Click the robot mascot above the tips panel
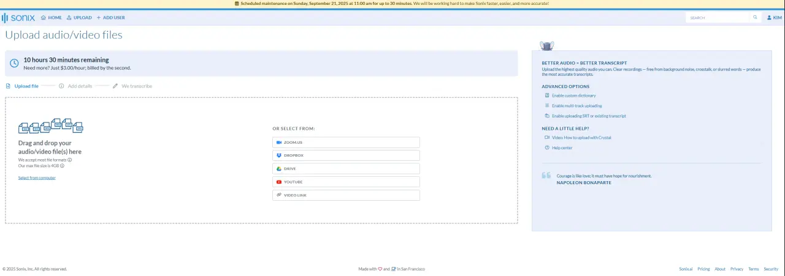Viewport: 785px width, 276px height. coord(547,45)
